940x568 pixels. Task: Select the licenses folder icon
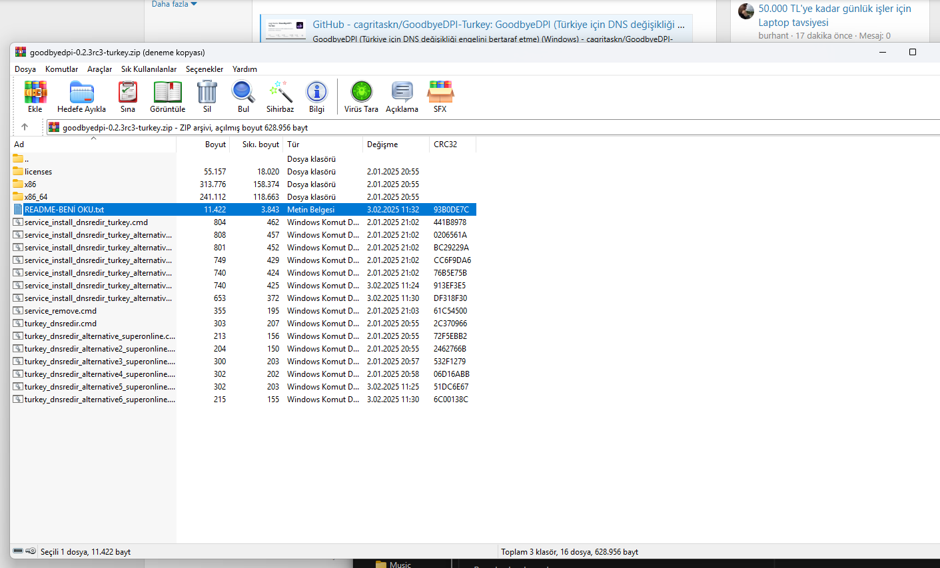click(x=18, y=172)
